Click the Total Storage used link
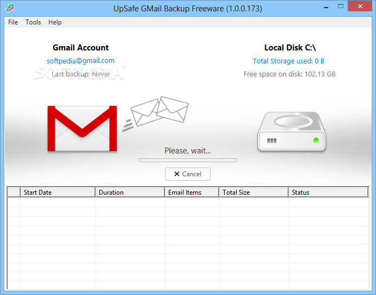The width and height of the screenshot is (376, 295). pyautogui.click(x=289, y=61)
